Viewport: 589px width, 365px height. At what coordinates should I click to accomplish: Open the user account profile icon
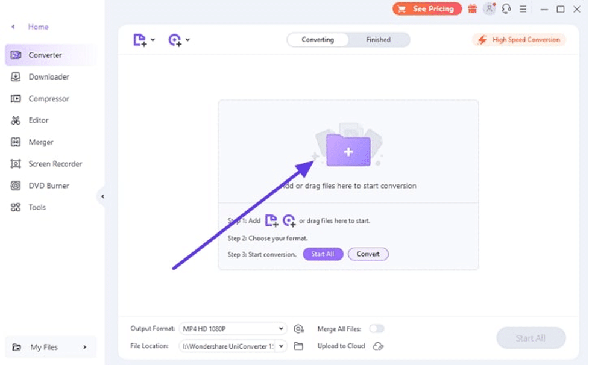pyautogui.click(x=490, y=9)
